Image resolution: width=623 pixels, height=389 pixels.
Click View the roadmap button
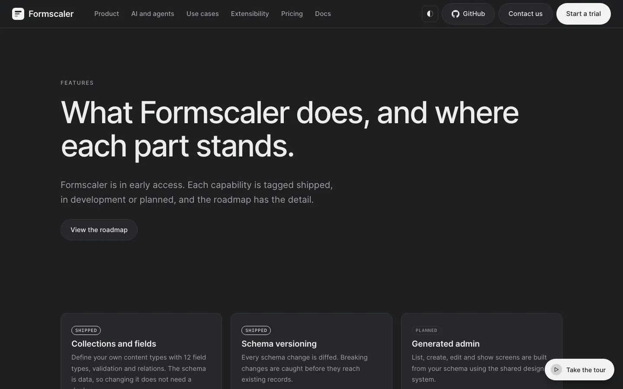point(99,230)
